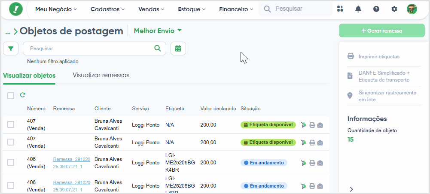The height and width of the screenshot is (194, 430).
Task: Click the Gerar remessa button
Action: [x=382, y=31]
